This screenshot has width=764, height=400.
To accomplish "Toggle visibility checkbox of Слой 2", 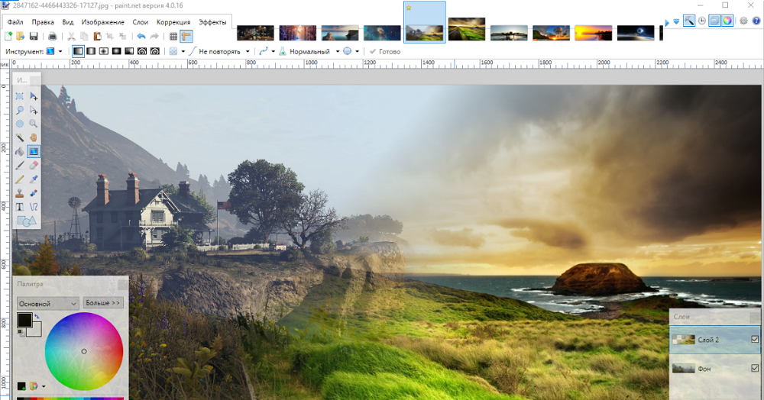I will click(755, 339).
